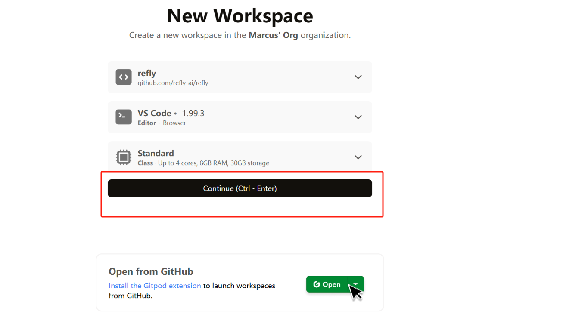Click the Standard class title

[x=156, y=153]
